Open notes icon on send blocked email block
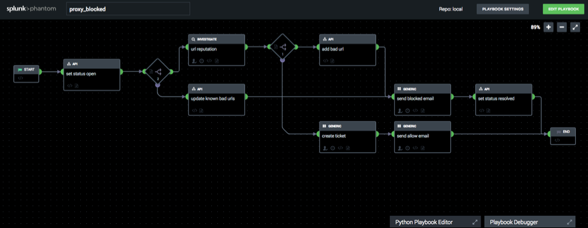This screenshot has width=588, height=228. 422,111
